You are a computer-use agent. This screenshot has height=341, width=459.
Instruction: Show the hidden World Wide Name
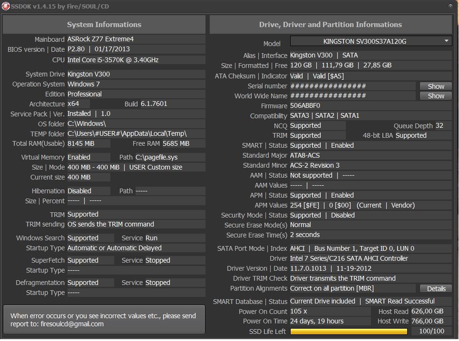436,96
